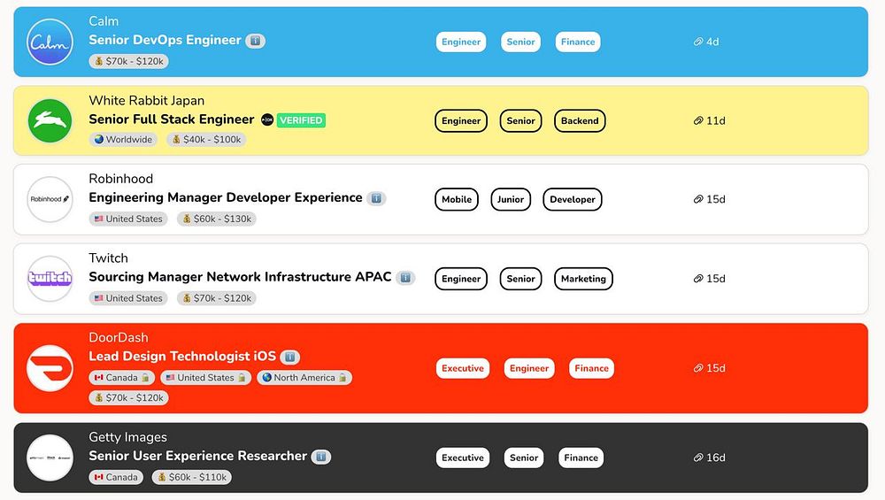Click the Calm company name
885x500 pixels.
tap(104, 21)
